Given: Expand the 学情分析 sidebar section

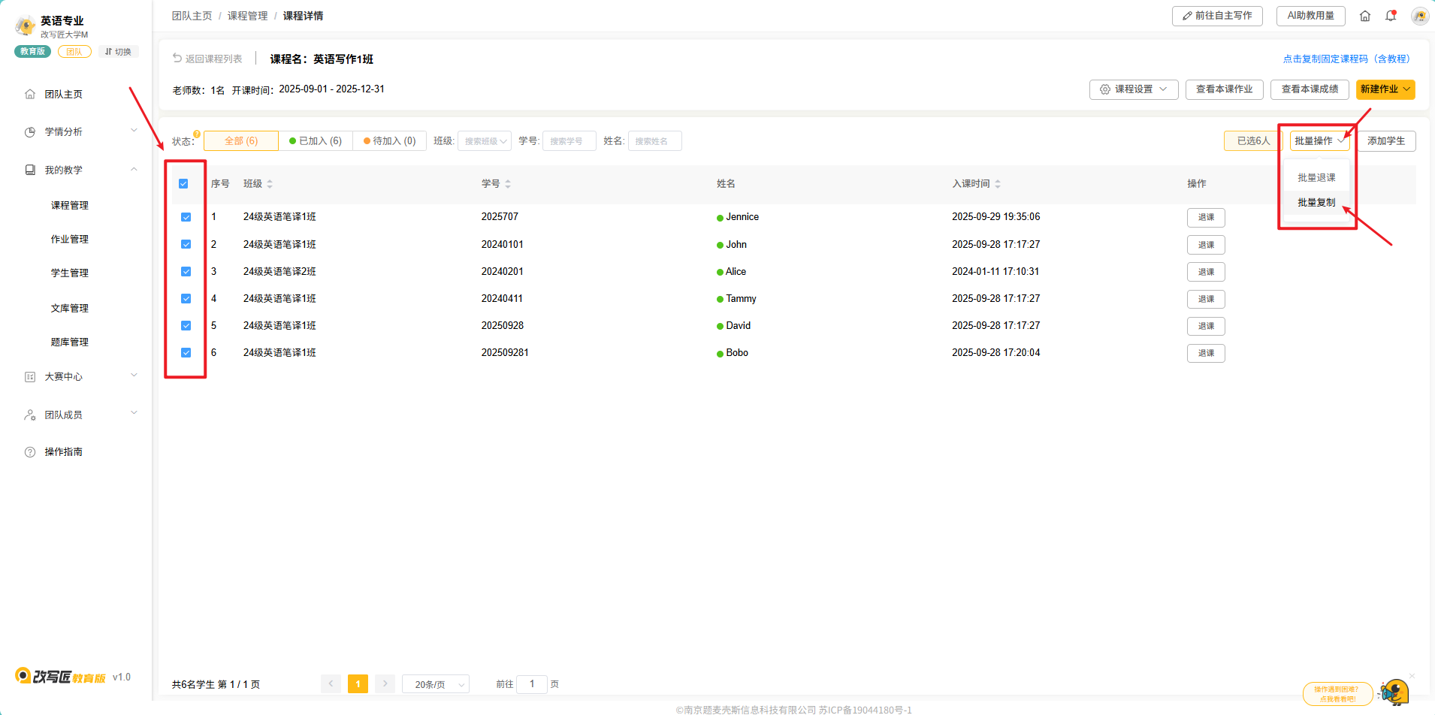Looking at the screenshot, I should pyautogui.click(x=81, y=131).
